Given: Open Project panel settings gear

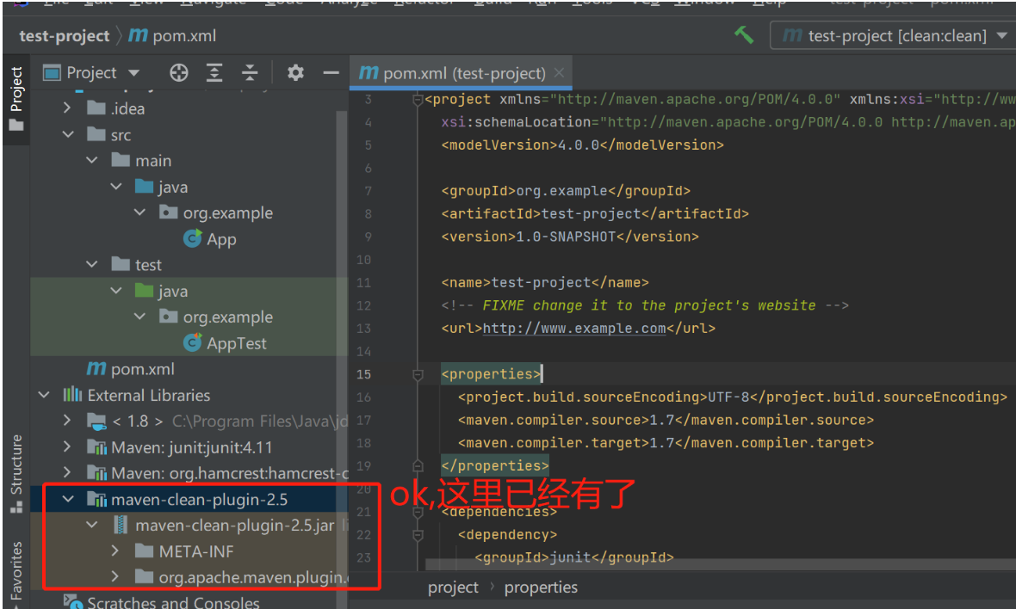Looking at the screenshot, I should pyautogui.click(x=295, y=72).
